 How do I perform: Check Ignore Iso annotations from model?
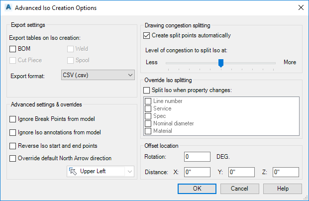pyautogui.click(x=13, y=132)
